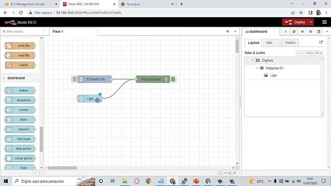Toggle the msg.payload debug node output
Screen dimensions: 331x186
pos(173,79)
